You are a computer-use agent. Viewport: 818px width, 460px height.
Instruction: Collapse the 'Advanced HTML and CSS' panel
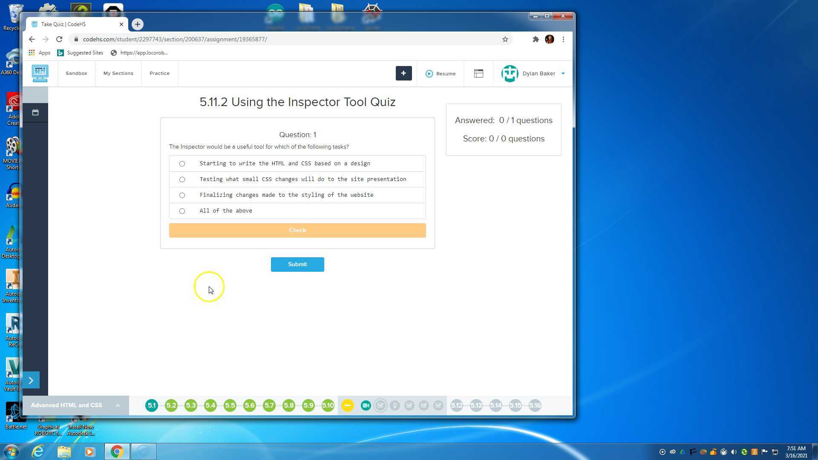[x=118, y=405]
